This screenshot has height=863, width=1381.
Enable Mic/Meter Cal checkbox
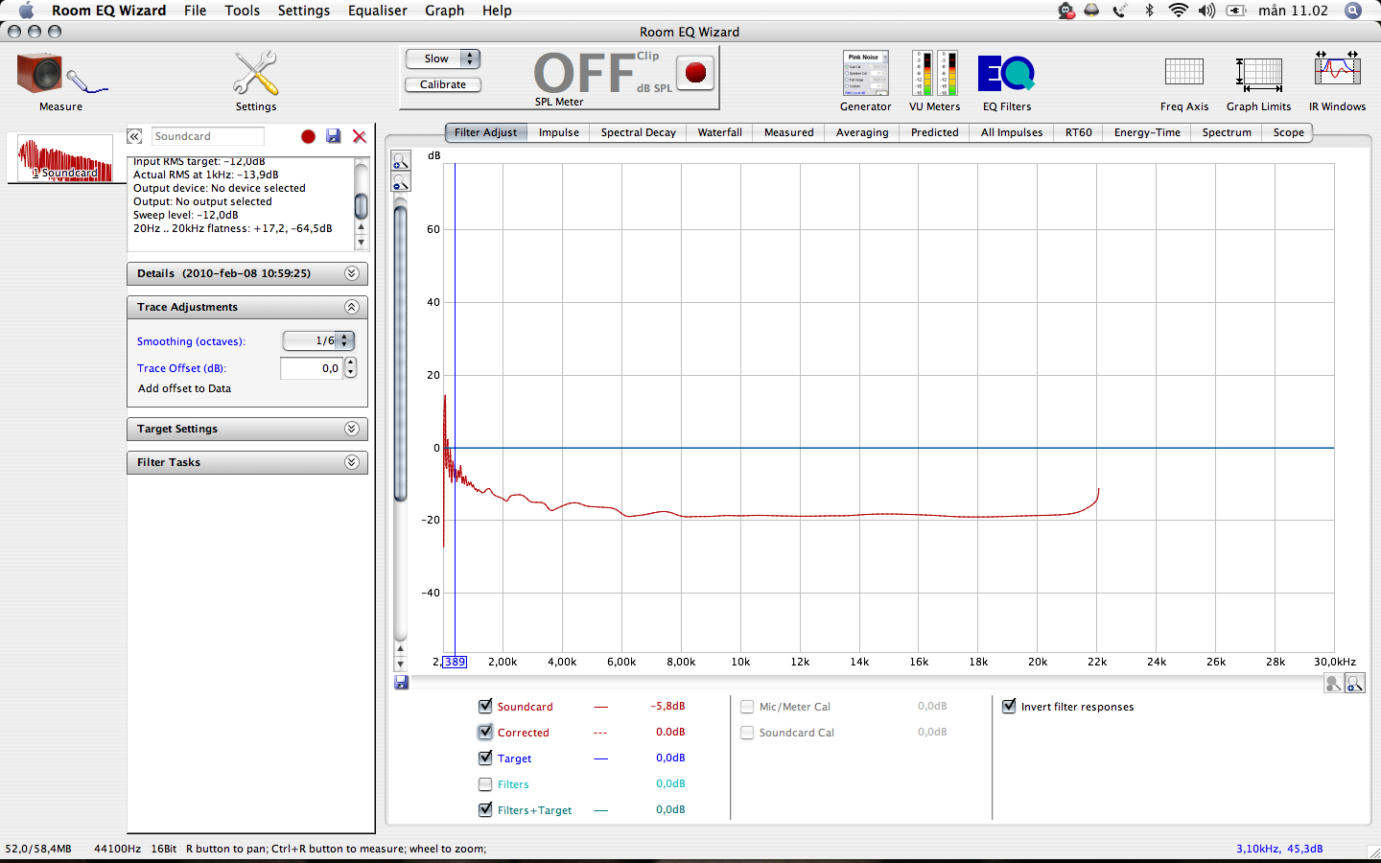747,707
